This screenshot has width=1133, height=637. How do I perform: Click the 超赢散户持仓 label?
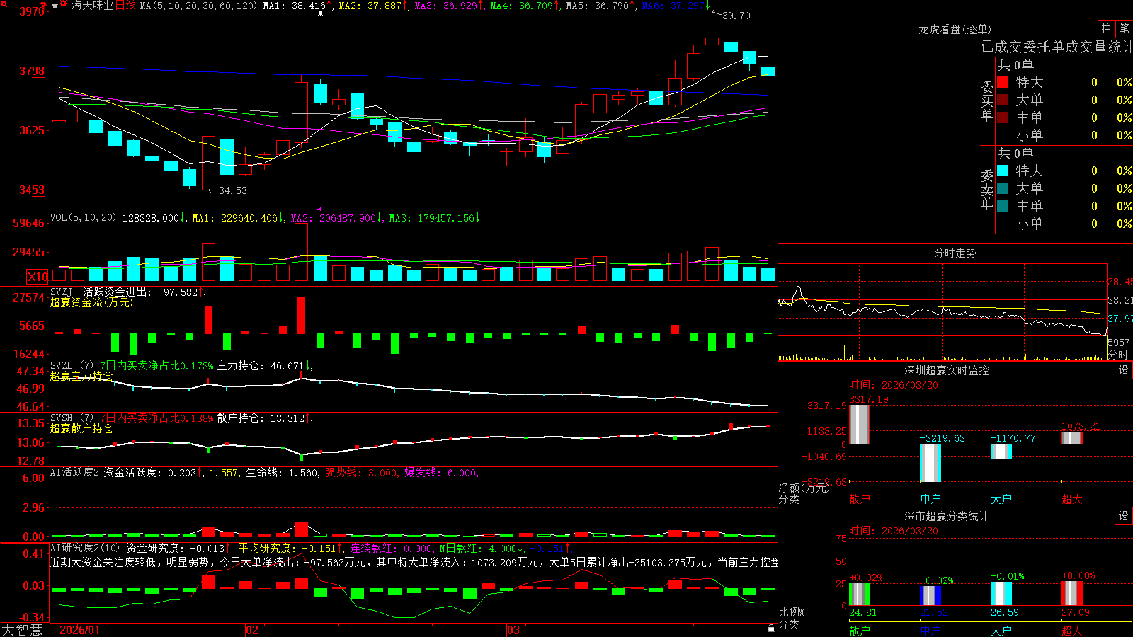81,428
